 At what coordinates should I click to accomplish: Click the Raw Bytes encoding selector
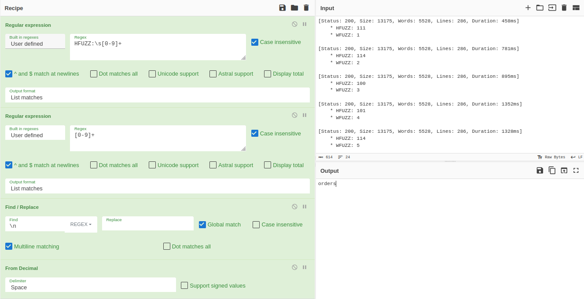551,157
